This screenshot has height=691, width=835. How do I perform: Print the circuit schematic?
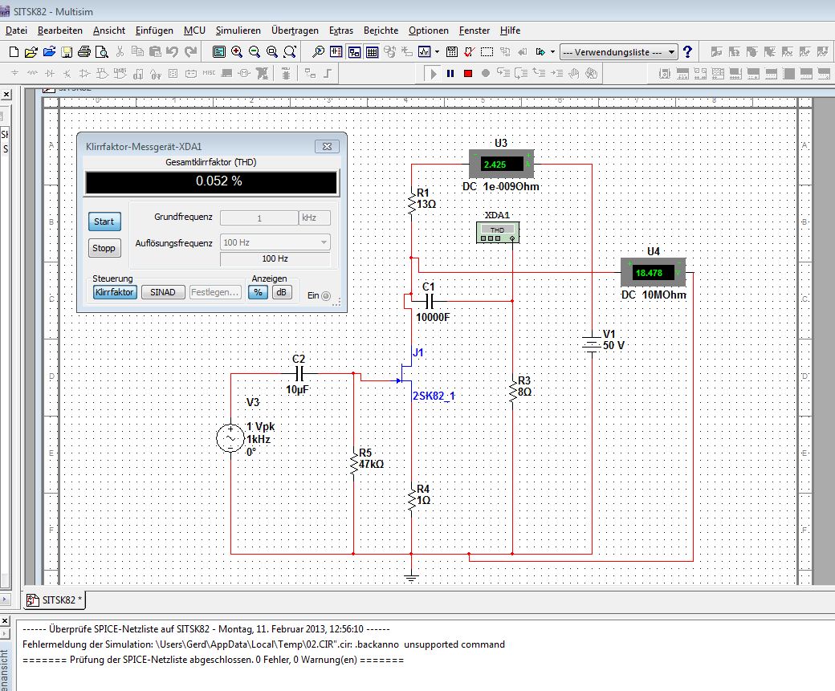(84, 51)
